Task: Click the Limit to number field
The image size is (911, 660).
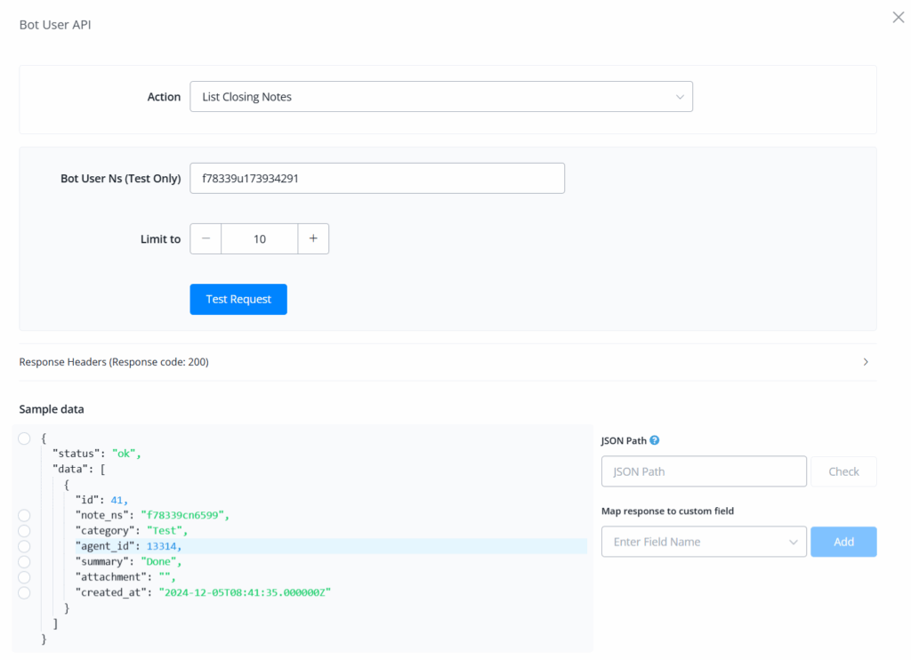Action: click(x=259, y=238)
